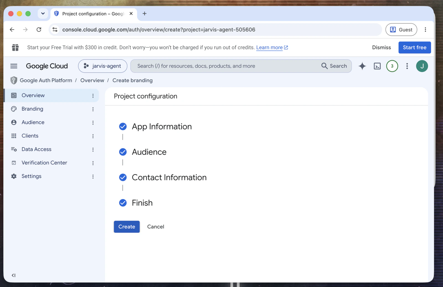This screenshot has height=287, width=443.
Task: Open Gemini AI assistant sparkle icon
Action: tap(362, 66)
